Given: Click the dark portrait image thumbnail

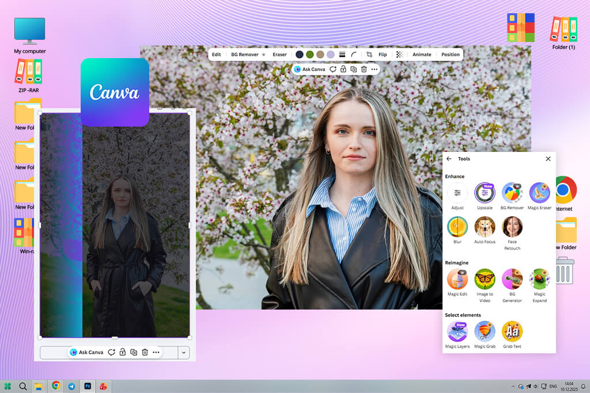Looking at the screenshot, I should click(x=115, y=226).
